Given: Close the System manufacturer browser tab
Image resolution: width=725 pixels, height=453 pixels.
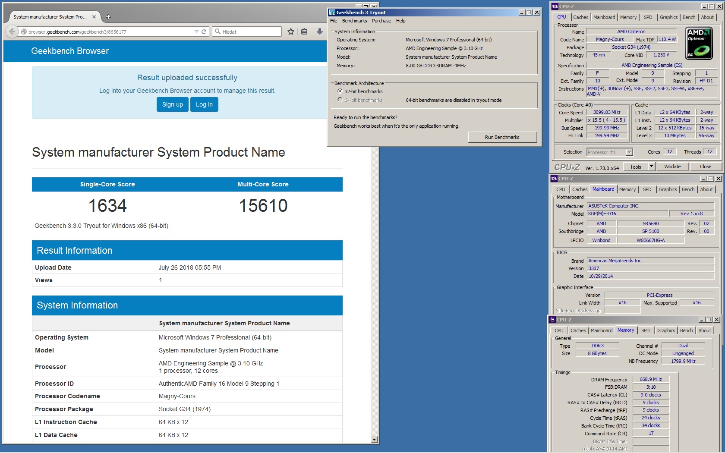Looking at the screenshot, I should [94, 17].
